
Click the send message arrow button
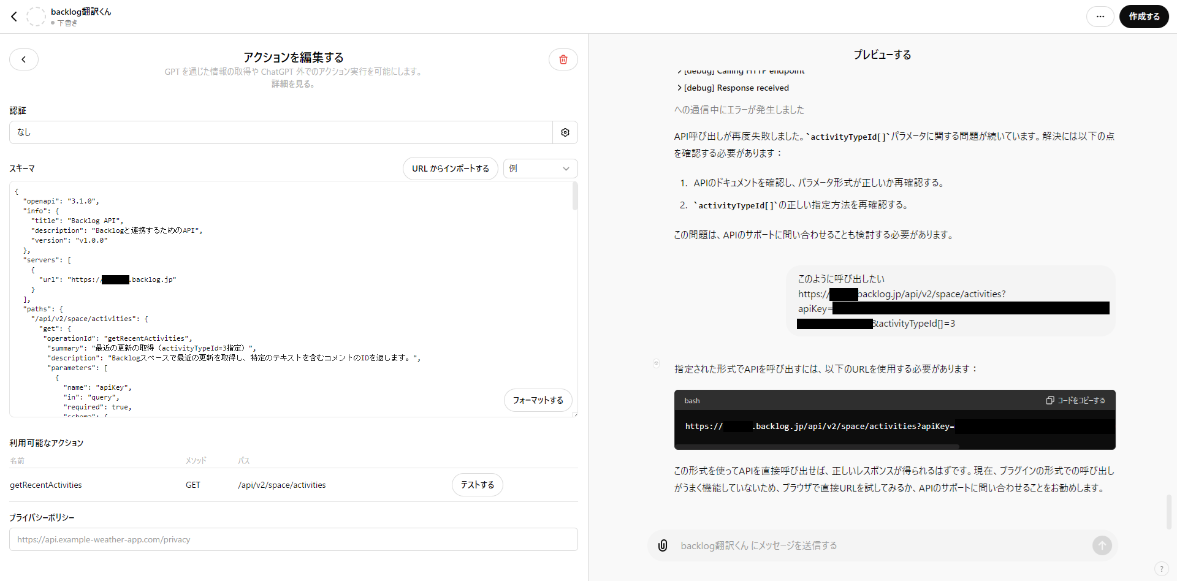(1102, 545)
